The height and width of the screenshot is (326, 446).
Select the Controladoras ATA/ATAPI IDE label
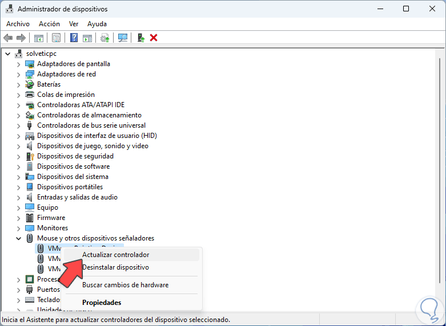point(81,105)
